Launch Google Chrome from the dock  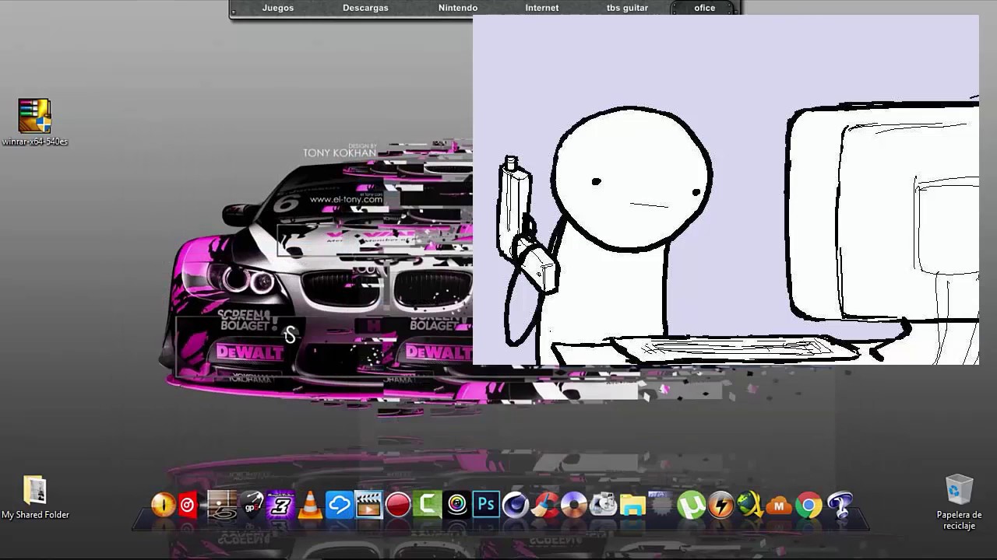(x=809, y=506)
